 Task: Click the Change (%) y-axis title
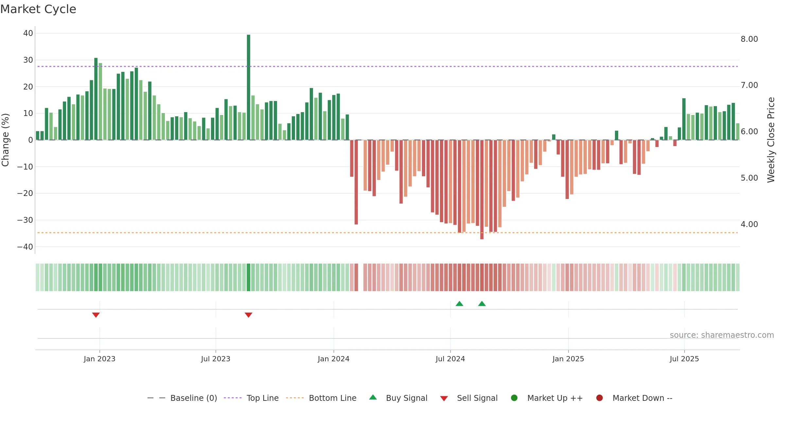pyautogui.click(x=6, y=140)
